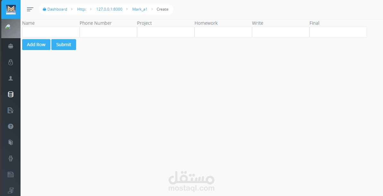
Task: Click the Homework column label
Action: (206, 23)
